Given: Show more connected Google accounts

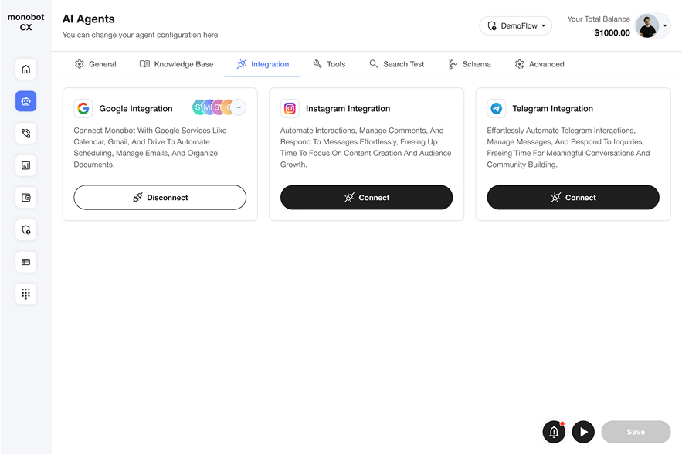Looking at the screenshot, I should (x=238, y=107).
